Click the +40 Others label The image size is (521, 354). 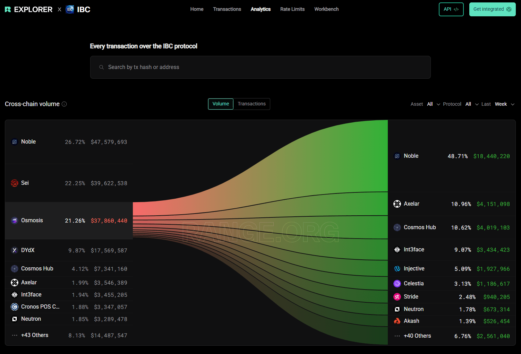(x=417, y=336)
